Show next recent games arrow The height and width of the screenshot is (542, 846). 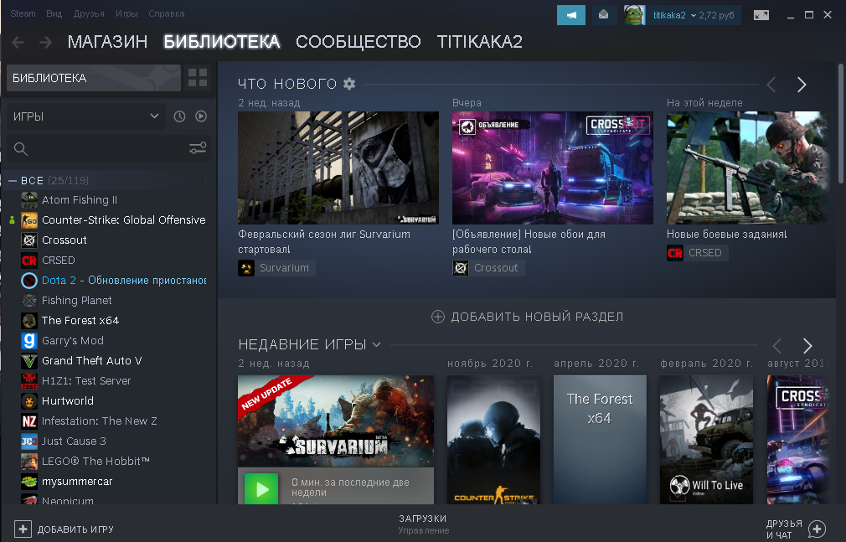tap(807, 345)
